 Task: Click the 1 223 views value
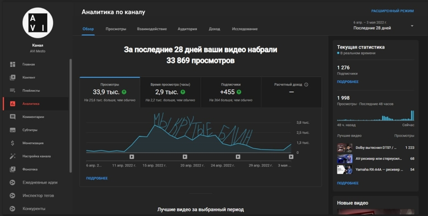[x=410, y=147]
